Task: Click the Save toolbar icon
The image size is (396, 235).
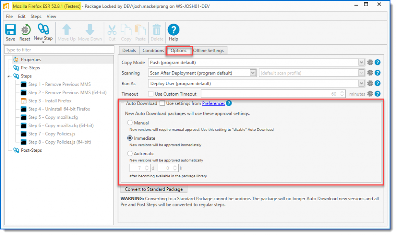Action: (10, 30)
